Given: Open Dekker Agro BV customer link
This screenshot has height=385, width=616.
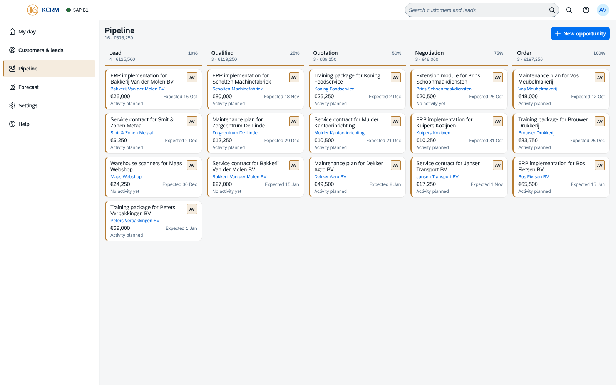Looking at the screenshot, I should tap(330, 177).
